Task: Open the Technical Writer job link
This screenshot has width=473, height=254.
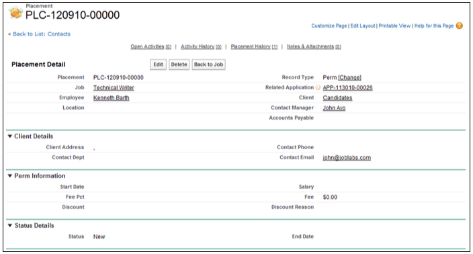Action: click(114, 88)
